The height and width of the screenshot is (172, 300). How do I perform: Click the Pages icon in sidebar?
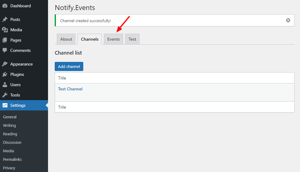click(5, 40)
